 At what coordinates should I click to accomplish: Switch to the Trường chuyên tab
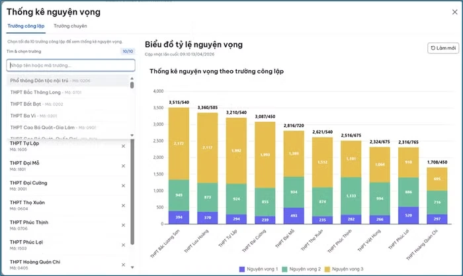(70, 26)
